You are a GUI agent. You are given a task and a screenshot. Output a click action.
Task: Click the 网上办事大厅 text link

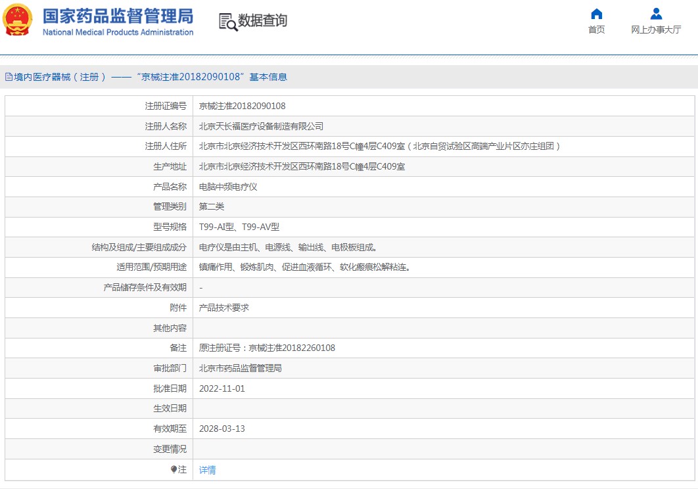pos(656,30)
